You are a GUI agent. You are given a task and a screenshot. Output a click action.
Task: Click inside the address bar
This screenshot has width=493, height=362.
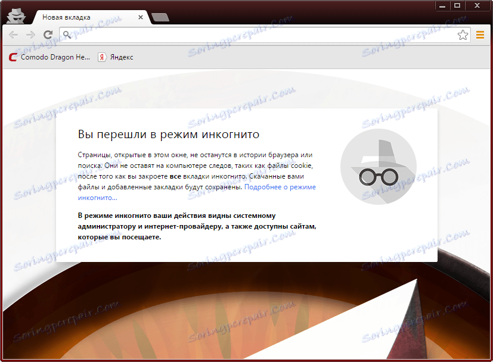tap(238, 35)
